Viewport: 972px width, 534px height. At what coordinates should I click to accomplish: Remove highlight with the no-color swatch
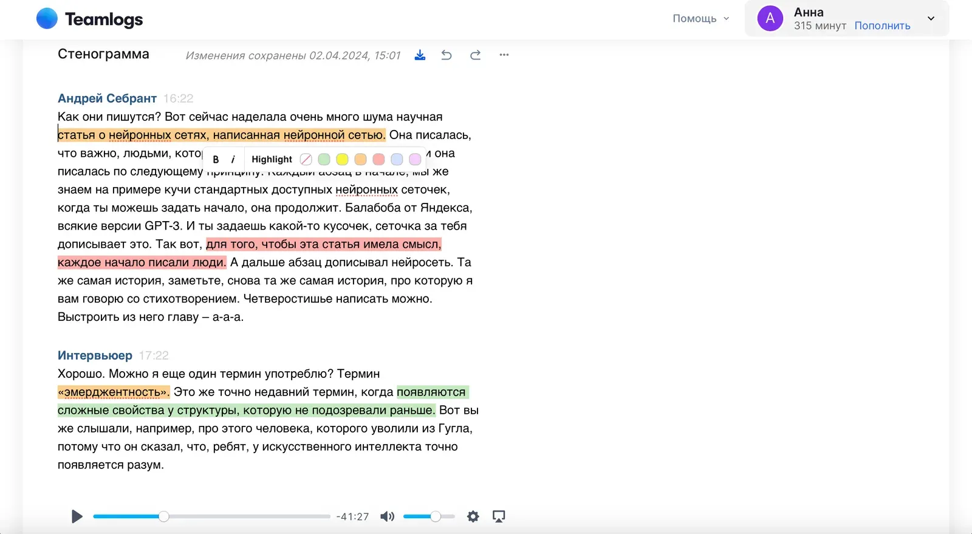(306, 159)
